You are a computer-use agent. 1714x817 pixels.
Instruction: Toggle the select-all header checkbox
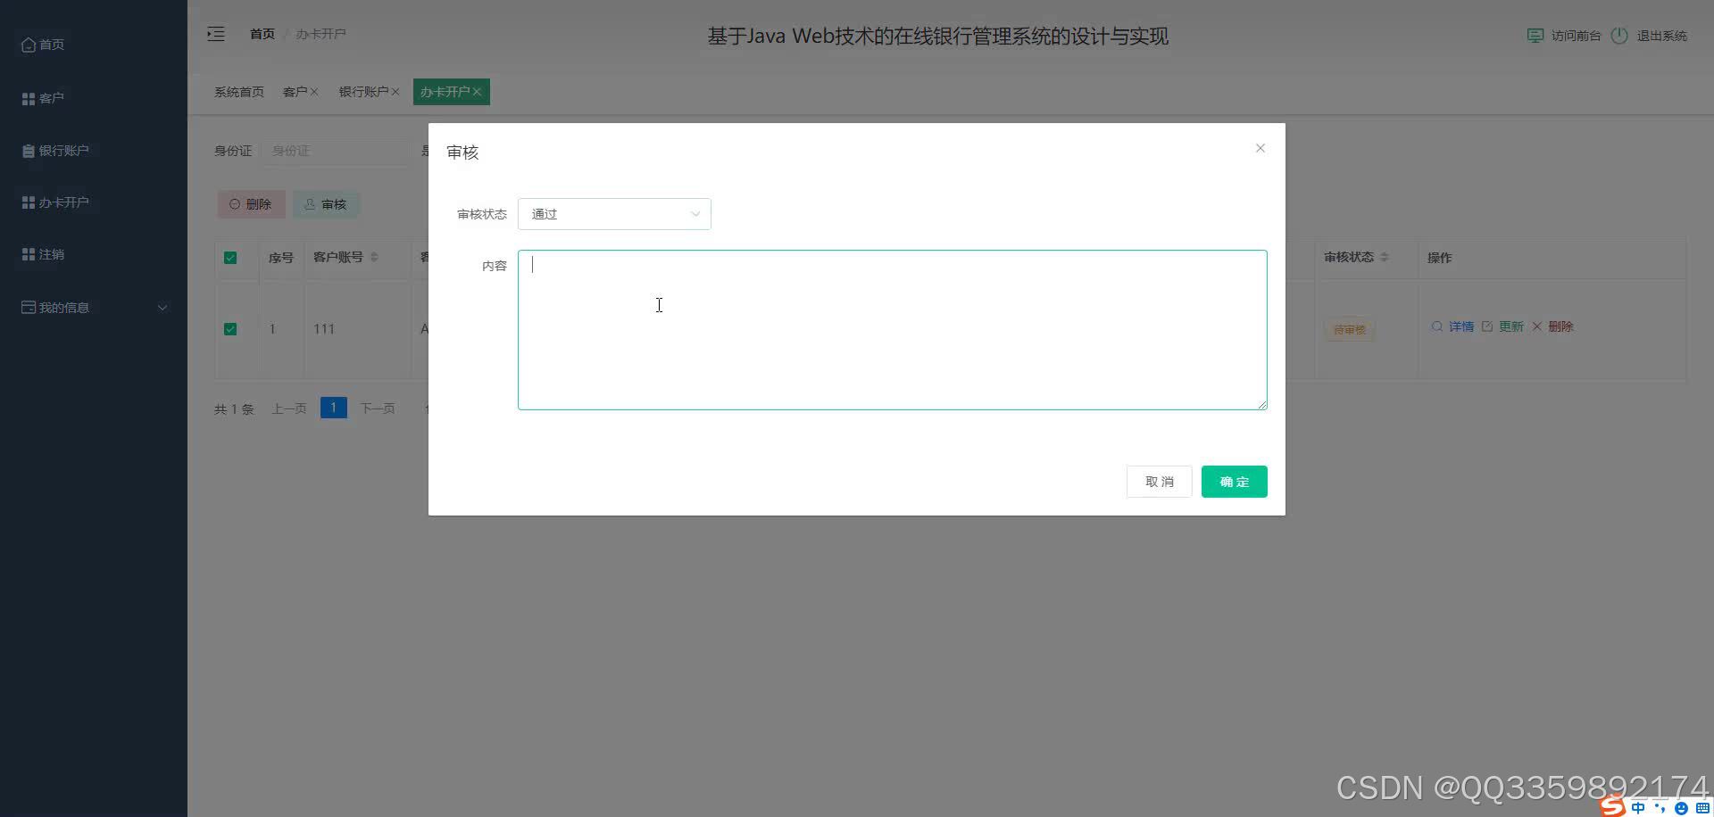tap(230, 258)
